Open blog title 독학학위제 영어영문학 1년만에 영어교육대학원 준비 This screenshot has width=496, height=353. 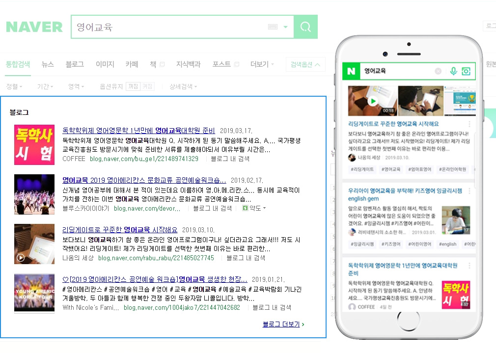click(x=138, y=131)
